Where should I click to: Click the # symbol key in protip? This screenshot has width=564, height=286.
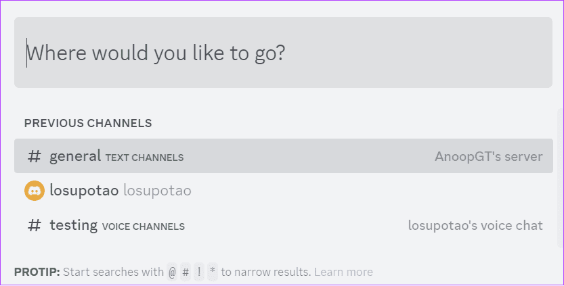(186, 272)
